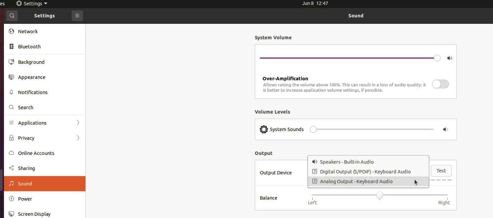Click the Volume Levels heading
This screenshot has width=493, height=218.
273,112
